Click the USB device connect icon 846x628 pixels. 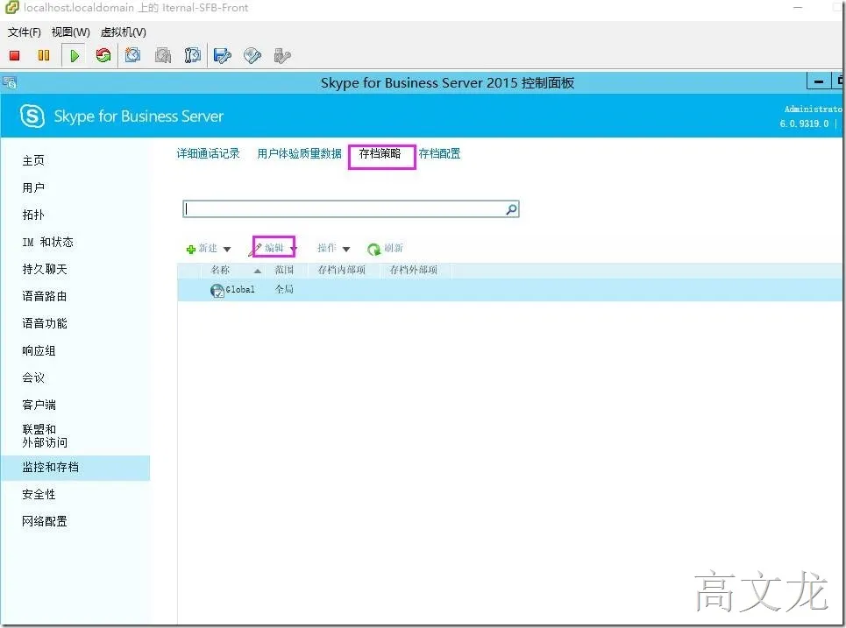[x=282, y=55]
